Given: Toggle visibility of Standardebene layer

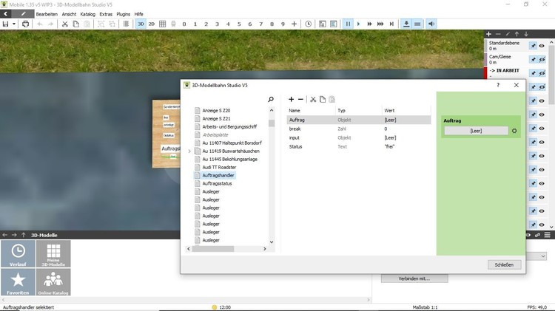Looking at the screenshot, I should [x=542, y=46].
